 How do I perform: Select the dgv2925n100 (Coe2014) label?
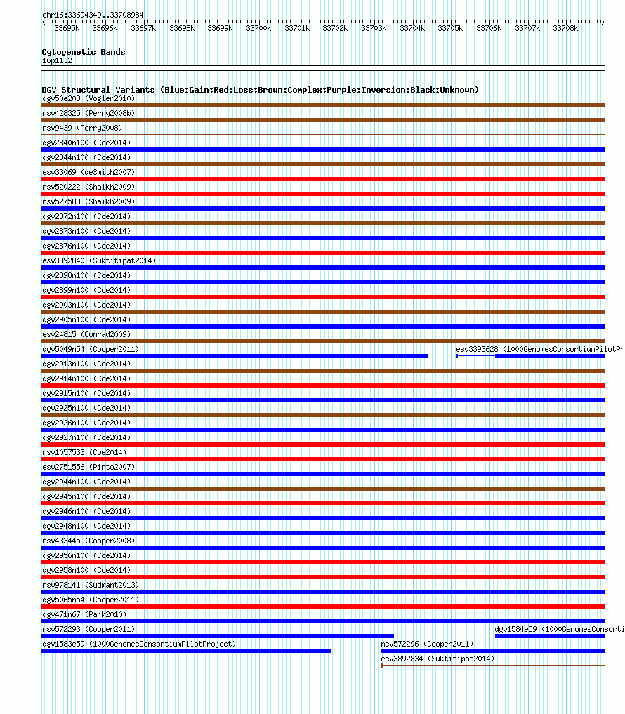[86, 408]
